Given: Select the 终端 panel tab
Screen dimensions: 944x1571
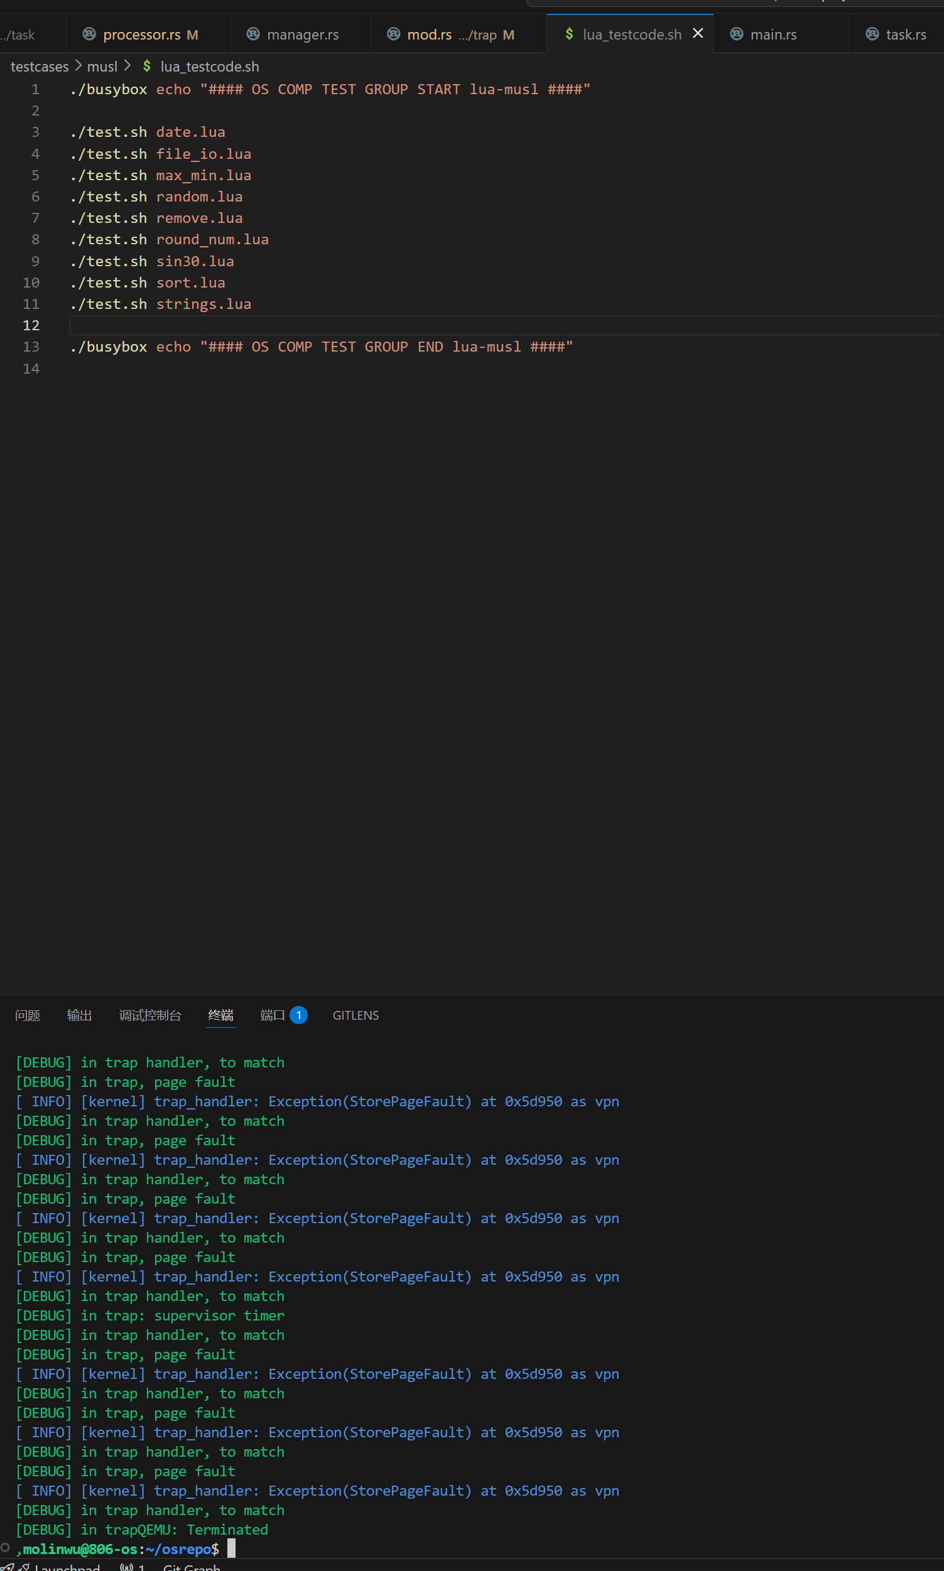Looking at the screenshot, I should (220, 1015).
